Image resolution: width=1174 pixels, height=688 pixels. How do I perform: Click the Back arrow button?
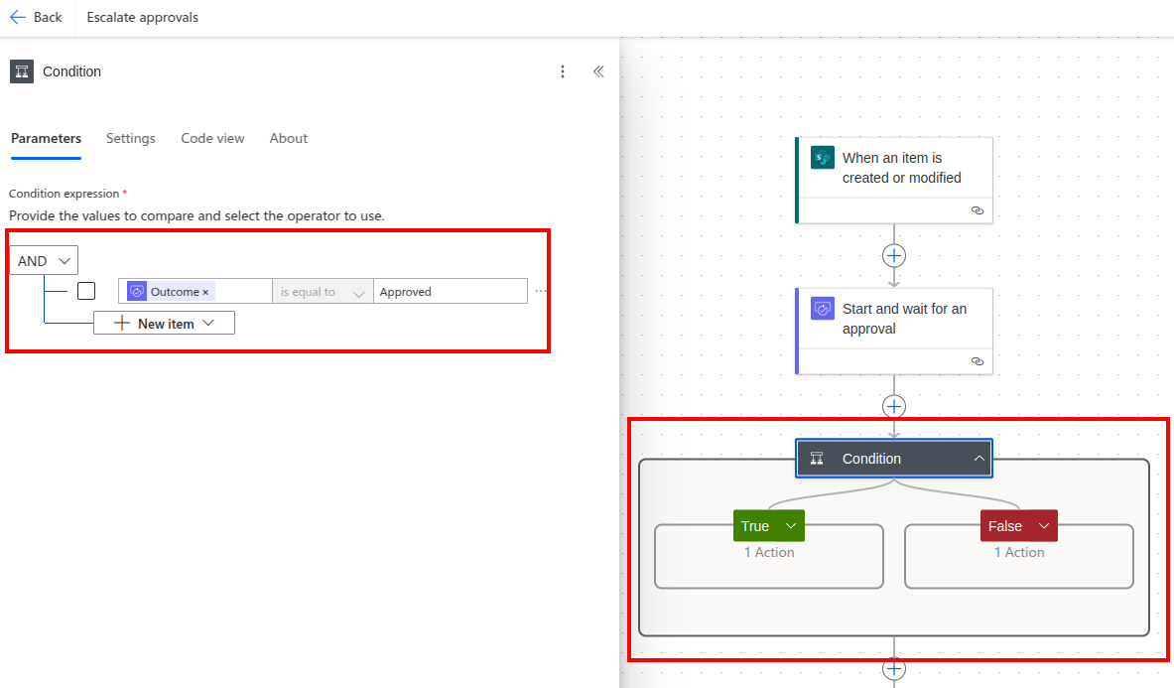36,17
